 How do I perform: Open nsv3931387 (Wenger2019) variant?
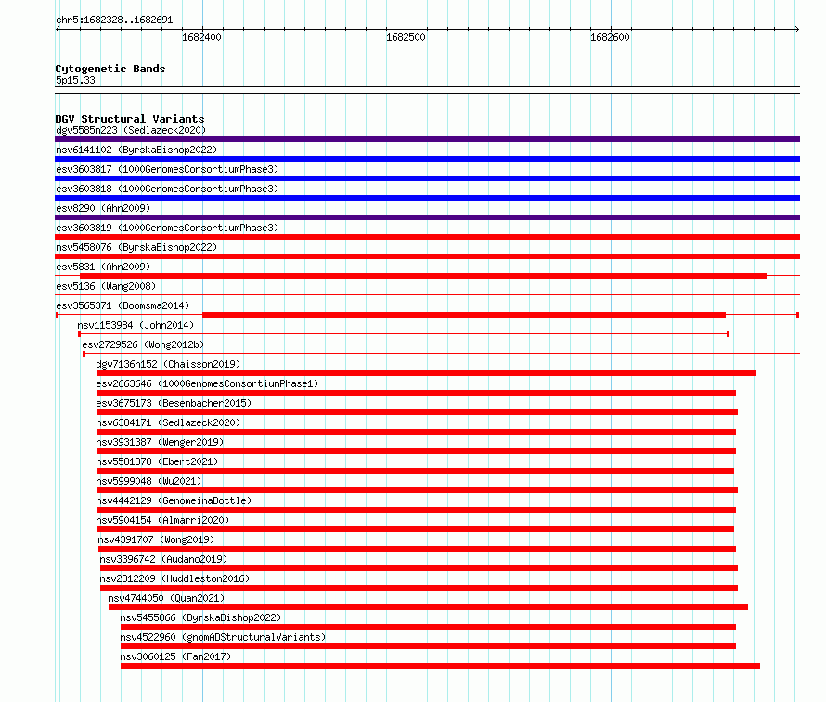[x=160, y=442]
